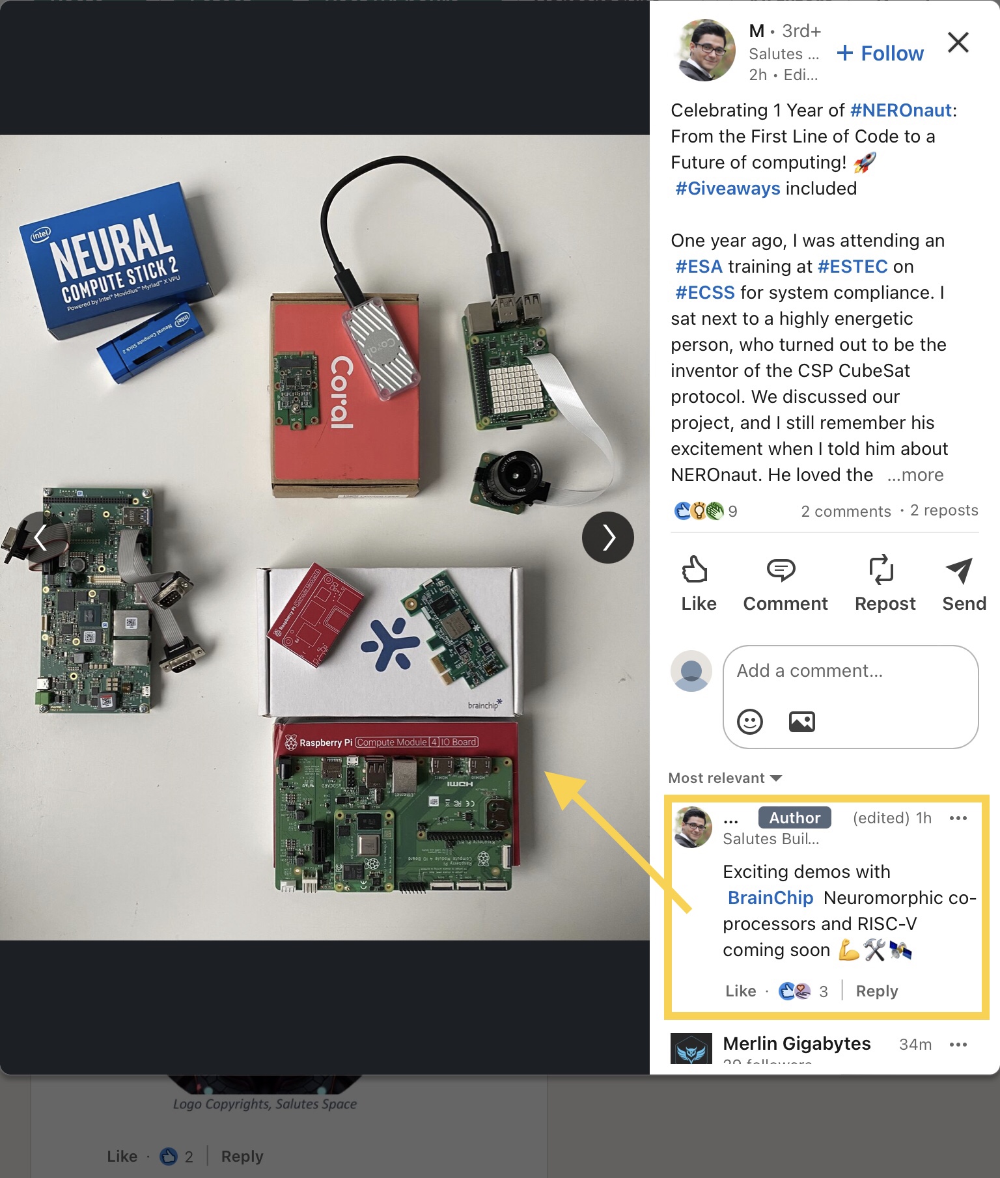
Task: Click the Send paper plane icon
Action: 959,569
